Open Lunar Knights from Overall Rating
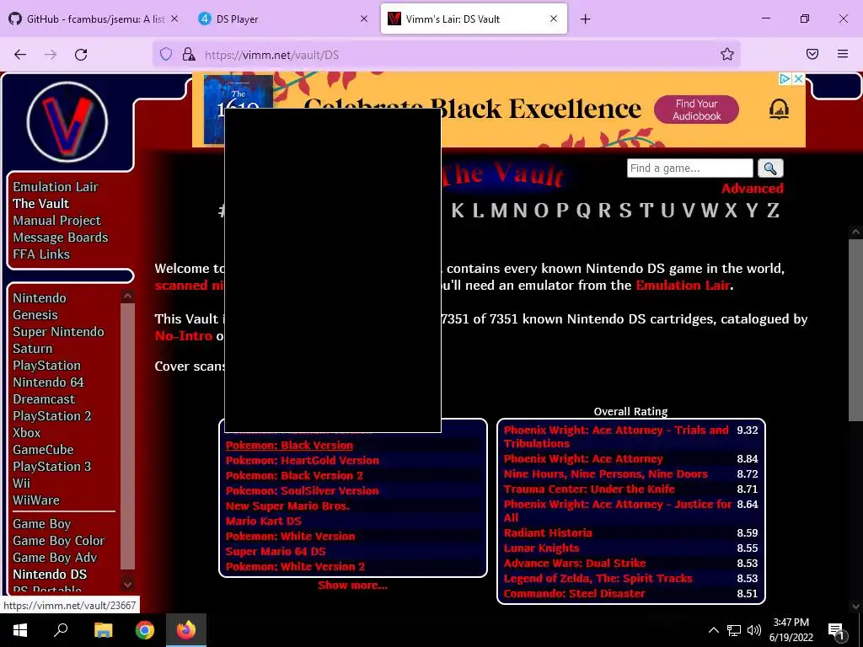 [x=542, y=548]
